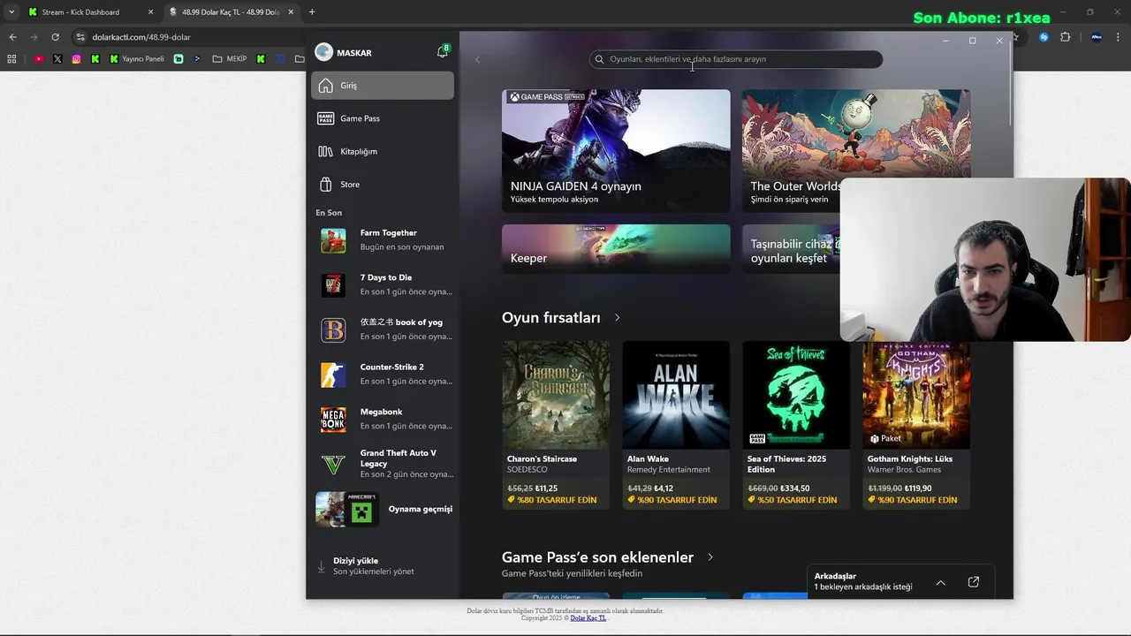Image resolution: width=1131 pixels, height=636 pixels.
Task: Close the Stream - Kick Dashboard tab
Action: [x=150, y=12]
